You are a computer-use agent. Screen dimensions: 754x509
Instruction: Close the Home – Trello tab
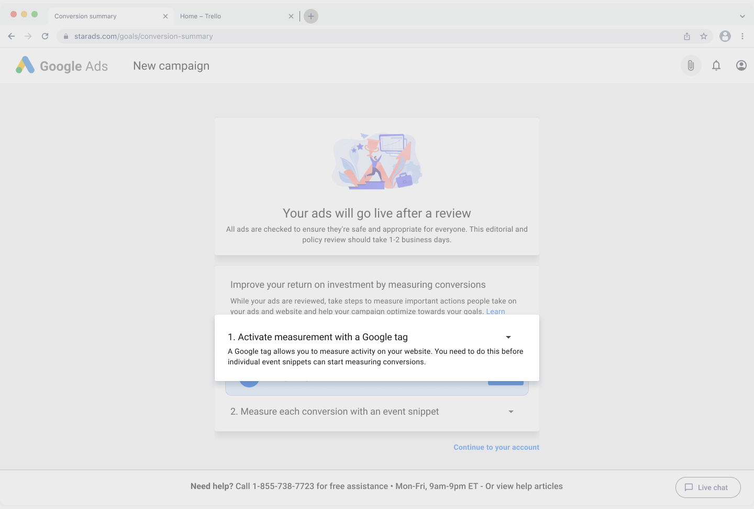pyautogui.click(x=291, y=16)
